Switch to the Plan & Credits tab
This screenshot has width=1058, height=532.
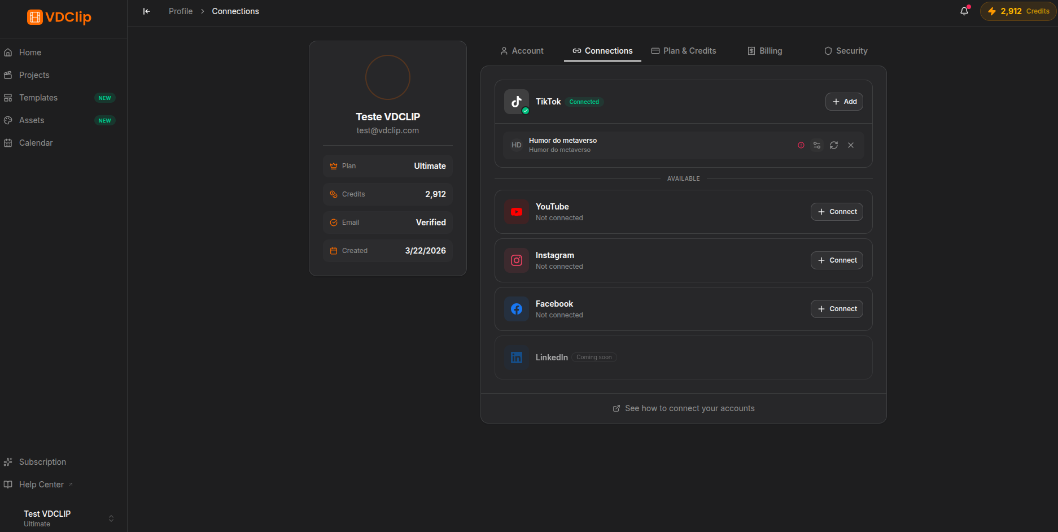pyautogui.click(x=684, y=51)
